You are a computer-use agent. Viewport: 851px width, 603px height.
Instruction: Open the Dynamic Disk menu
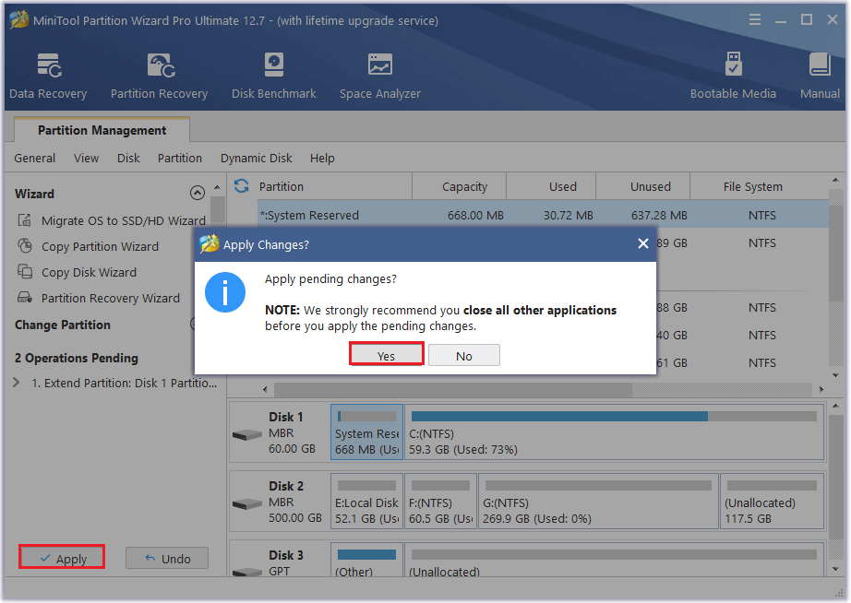click(256, 159)
